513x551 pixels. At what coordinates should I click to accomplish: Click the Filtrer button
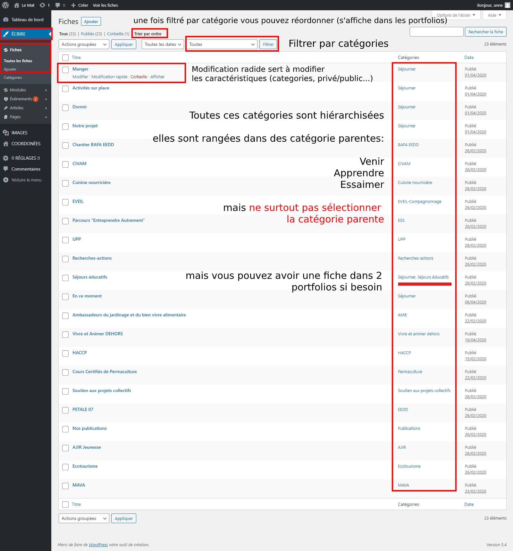(268, 44)
